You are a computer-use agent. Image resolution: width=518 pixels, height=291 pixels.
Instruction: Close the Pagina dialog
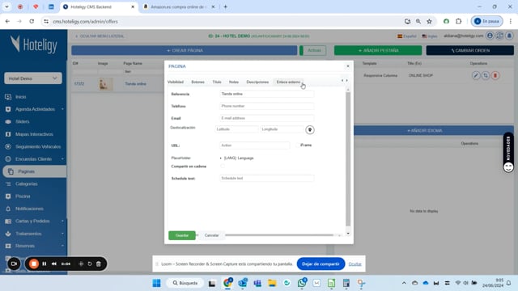tap(348, 66)
